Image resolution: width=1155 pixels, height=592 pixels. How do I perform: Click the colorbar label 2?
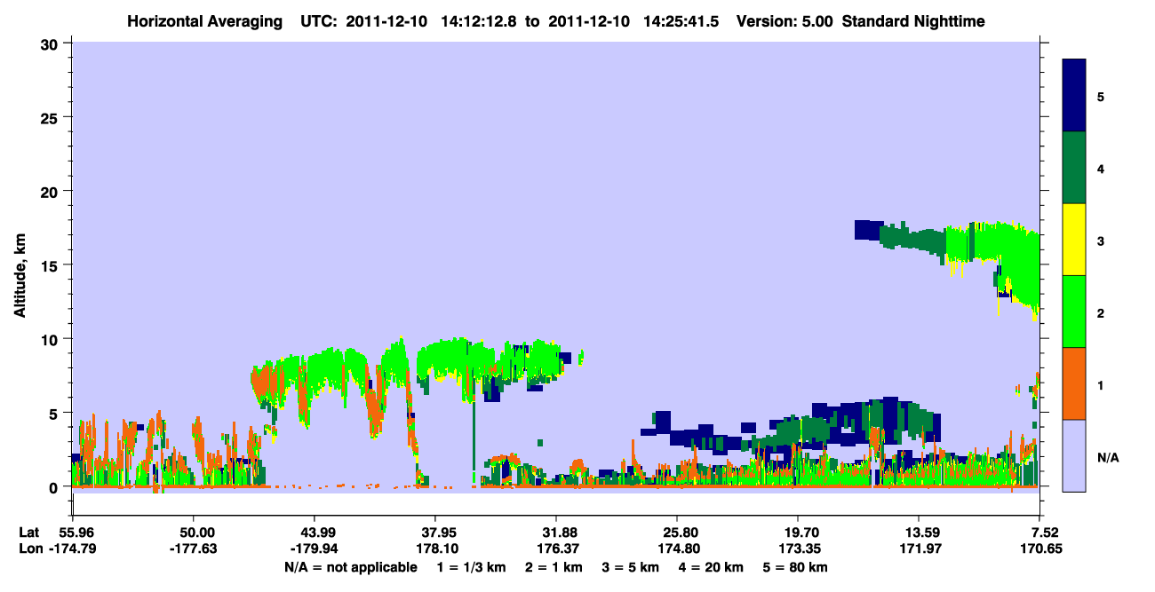[x=1101, y=312]
